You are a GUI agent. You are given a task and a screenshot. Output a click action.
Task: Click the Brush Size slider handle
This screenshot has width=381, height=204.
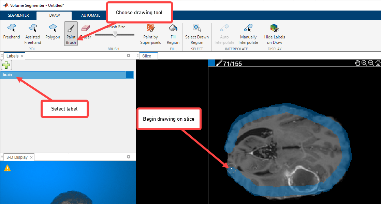pyautogui.click(x=115, y=35)
